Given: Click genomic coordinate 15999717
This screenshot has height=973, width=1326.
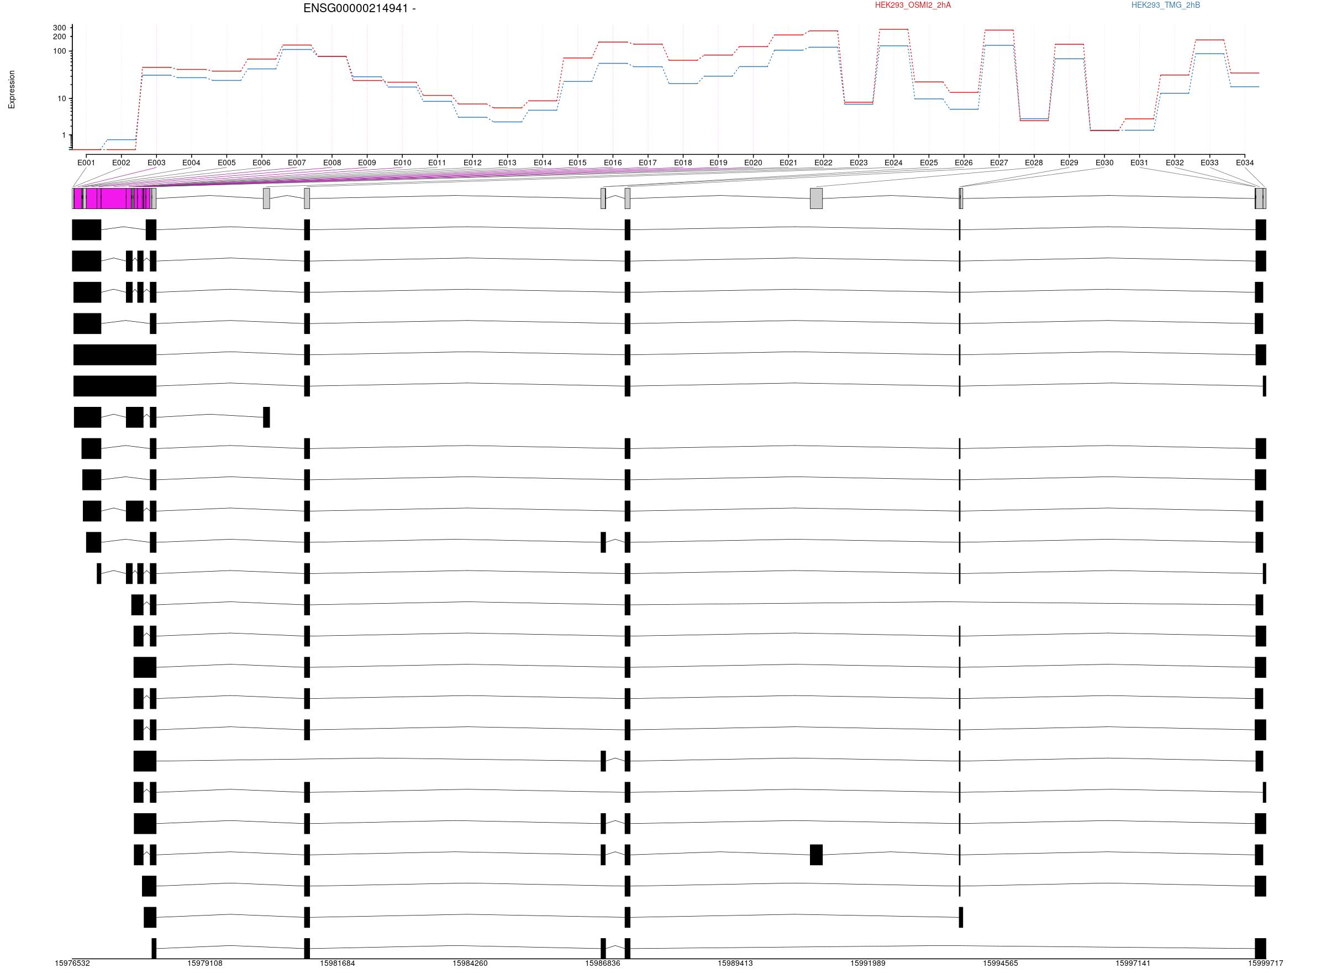Looking at the screenshot, I should pyautogui.click(x=1265, y=964).
